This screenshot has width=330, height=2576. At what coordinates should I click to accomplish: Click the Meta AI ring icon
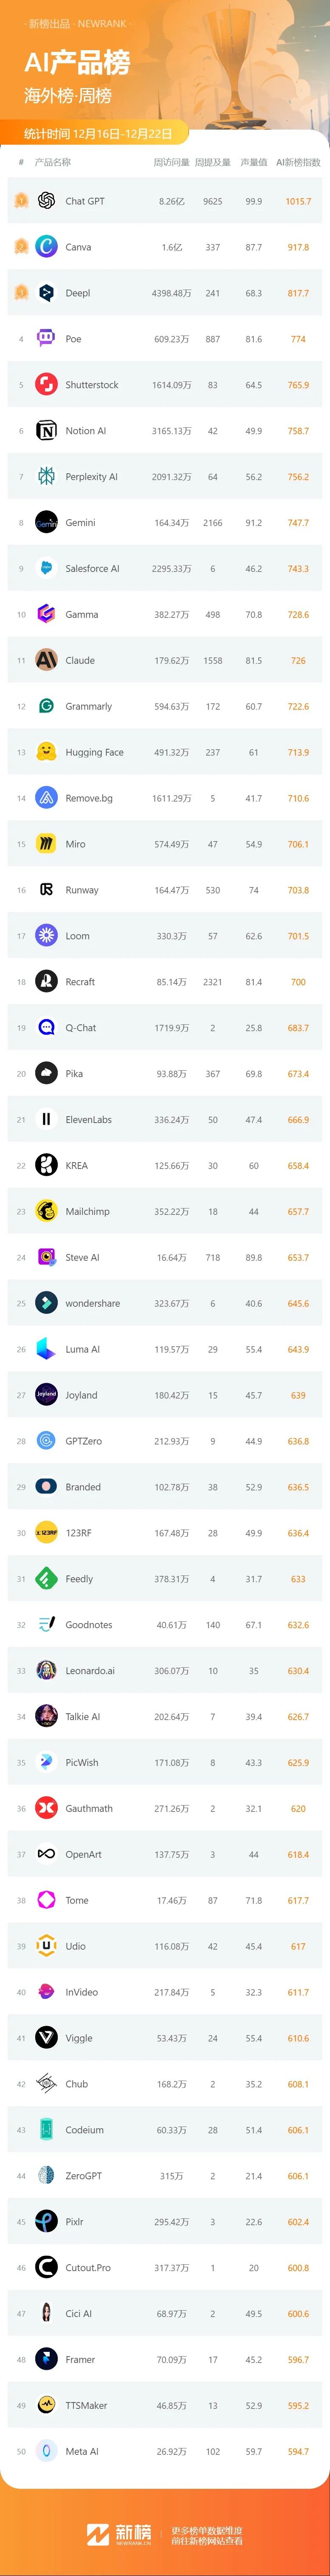click(x=46, y=2451)
